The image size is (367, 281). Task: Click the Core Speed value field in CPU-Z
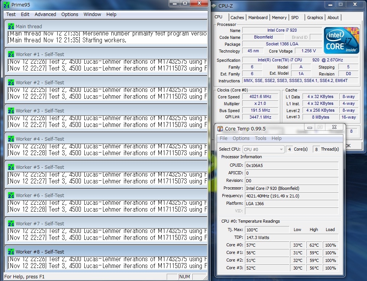tap(260, 97)
